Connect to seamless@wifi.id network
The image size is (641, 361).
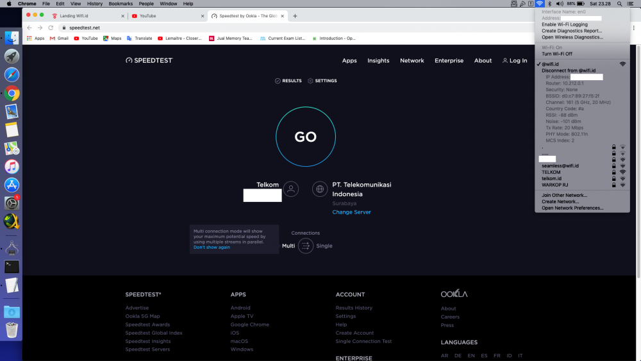click(x=582, y=166)
